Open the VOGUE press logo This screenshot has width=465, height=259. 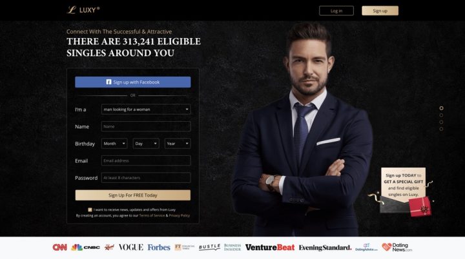point(130,247)
